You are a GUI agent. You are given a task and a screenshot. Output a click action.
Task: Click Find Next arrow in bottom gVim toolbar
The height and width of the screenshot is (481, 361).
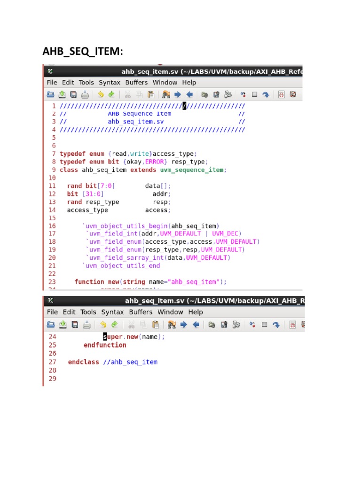[184, 325]
